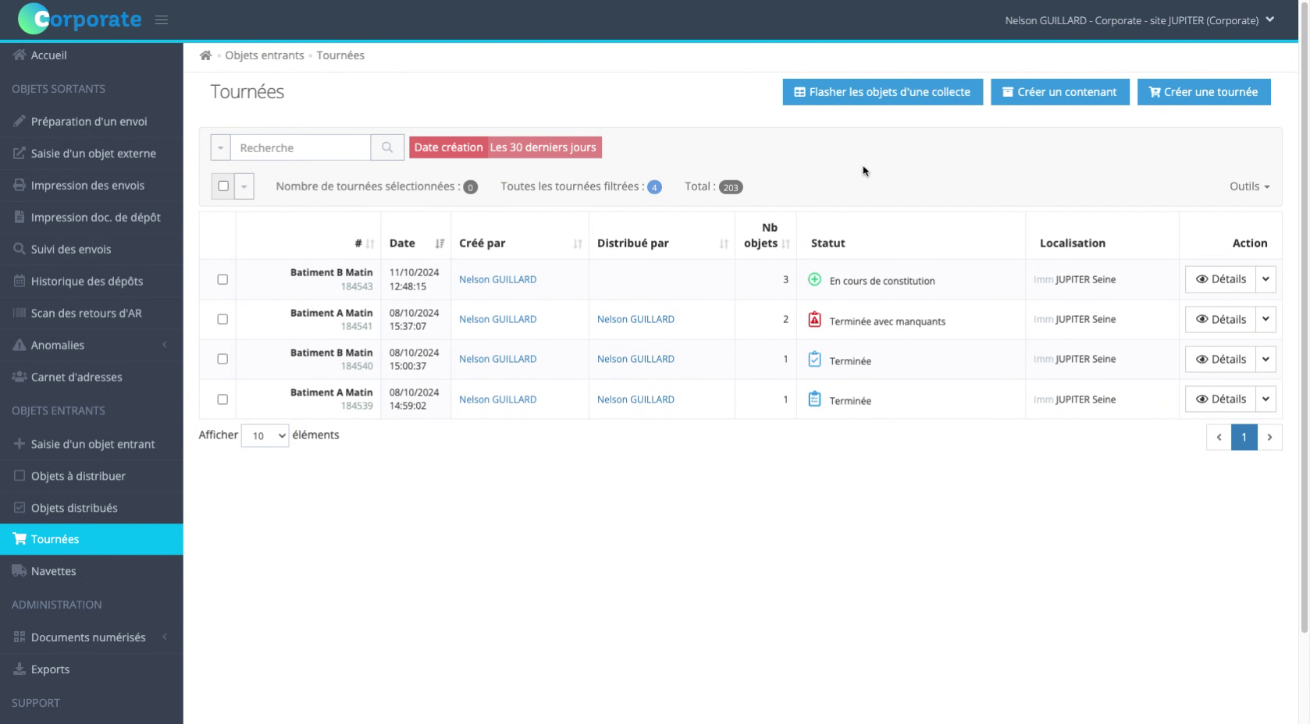Click the Corporate logo
1310x724 pixels.
[x=80, y=20]
